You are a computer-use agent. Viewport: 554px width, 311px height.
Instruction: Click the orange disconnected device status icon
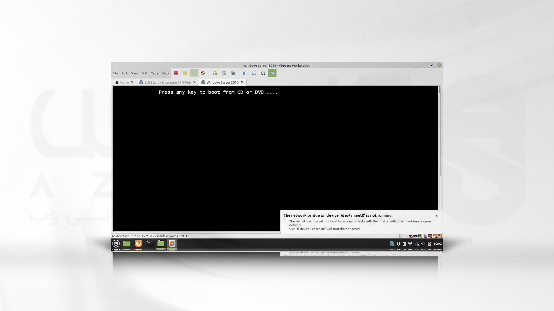click(x=435, y=236)
